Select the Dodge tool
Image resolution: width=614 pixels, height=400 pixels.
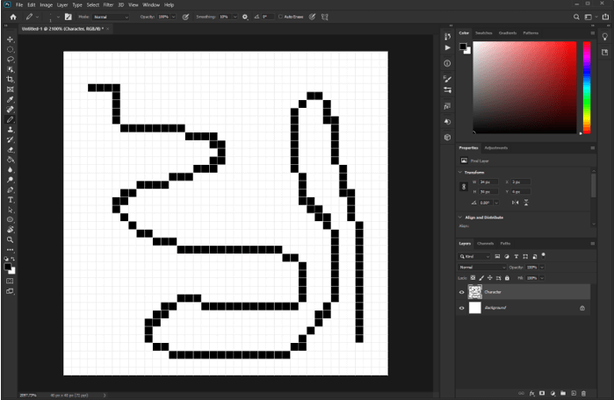coord(11,180)
